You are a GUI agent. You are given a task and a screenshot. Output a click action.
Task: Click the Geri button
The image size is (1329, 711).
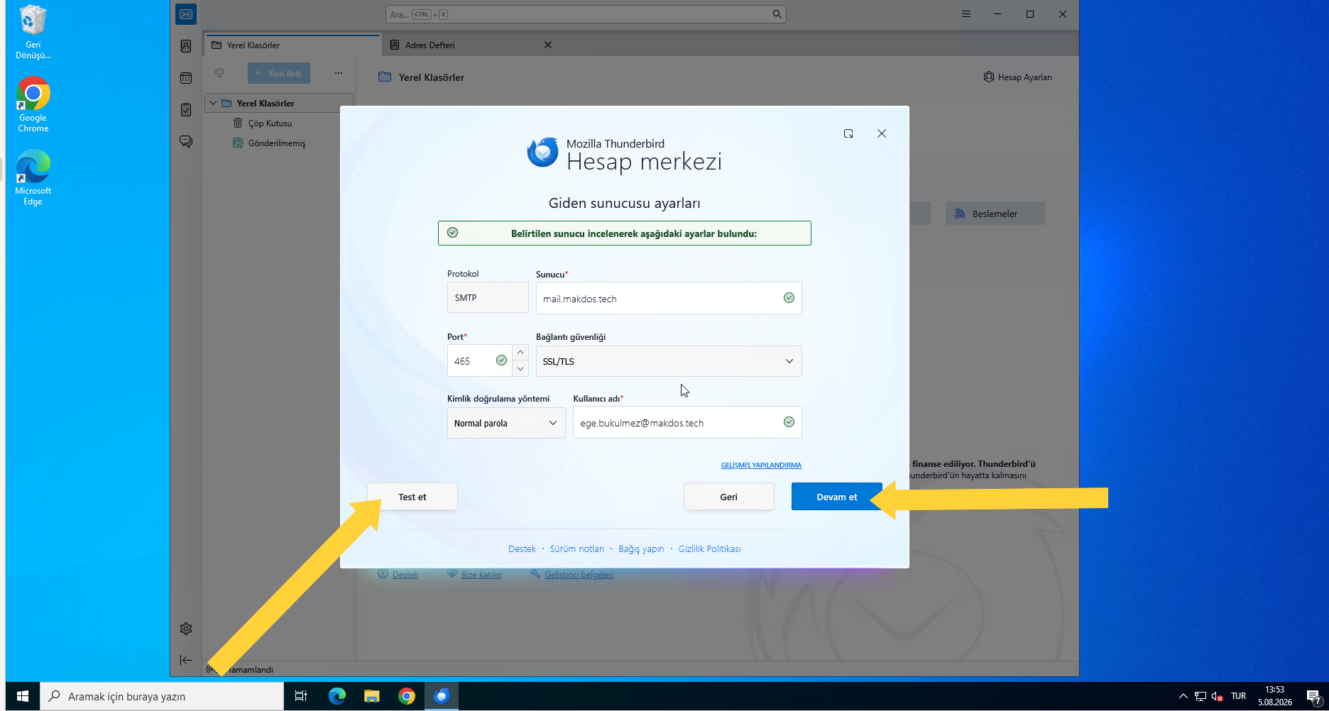(x=729, y=497)
